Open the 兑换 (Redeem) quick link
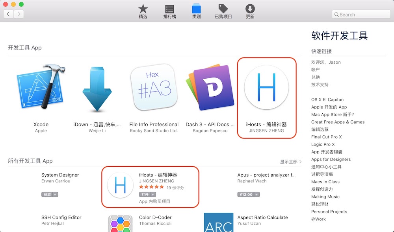This screenshot has height=232, width=394. tap(315, 77)
